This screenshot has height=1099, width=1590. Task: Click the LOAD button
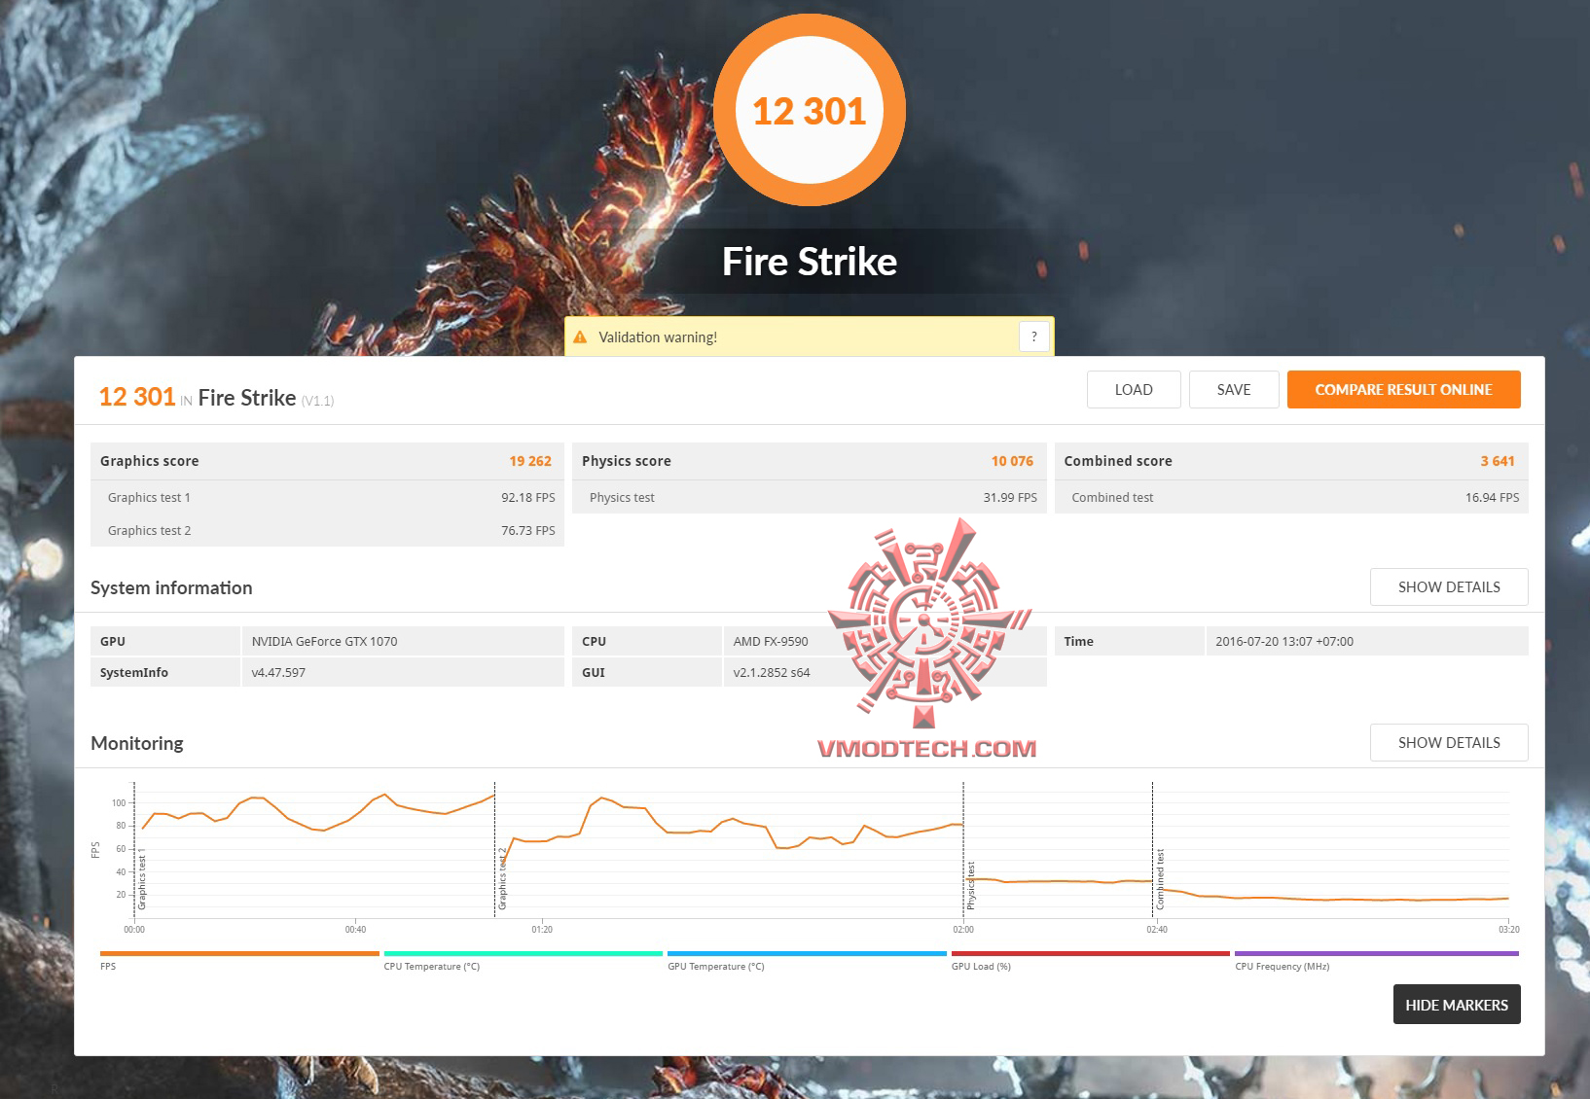pyautogui.click(x=1134, y=390)
